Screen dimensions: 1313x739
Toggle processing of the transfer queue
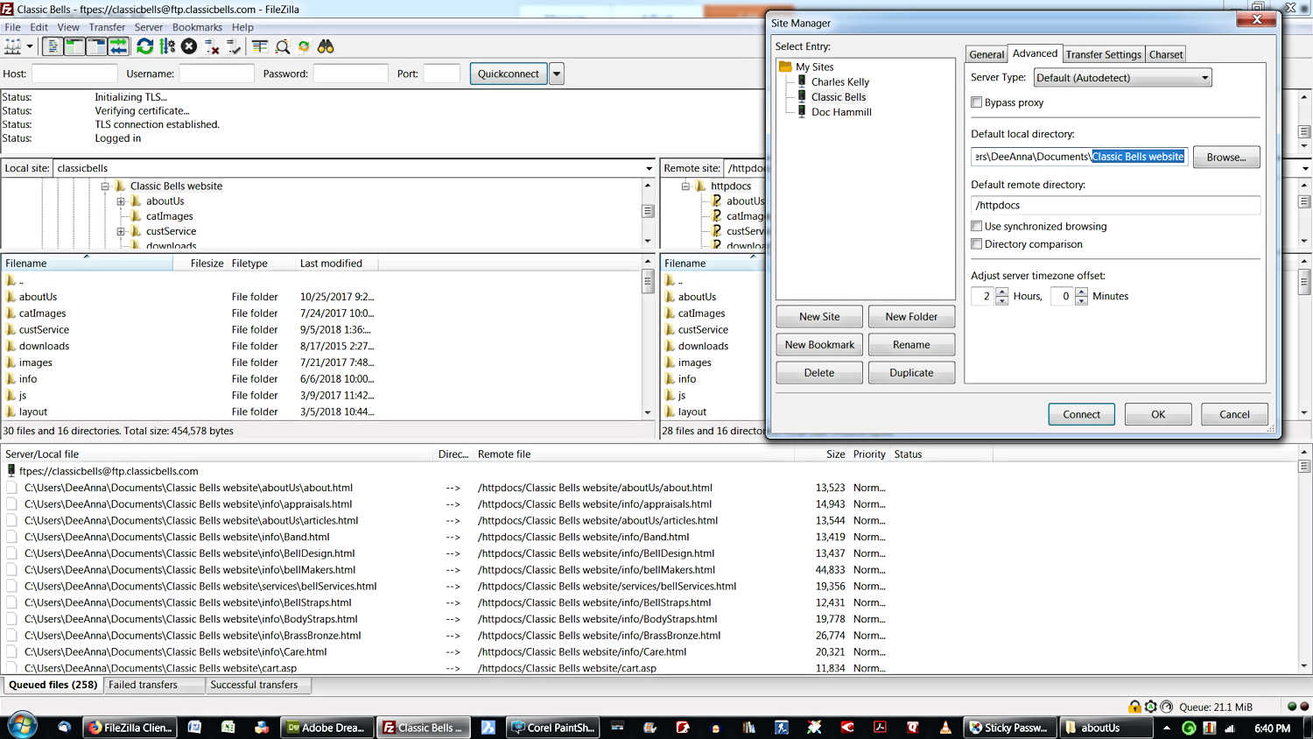click(167, 46)
